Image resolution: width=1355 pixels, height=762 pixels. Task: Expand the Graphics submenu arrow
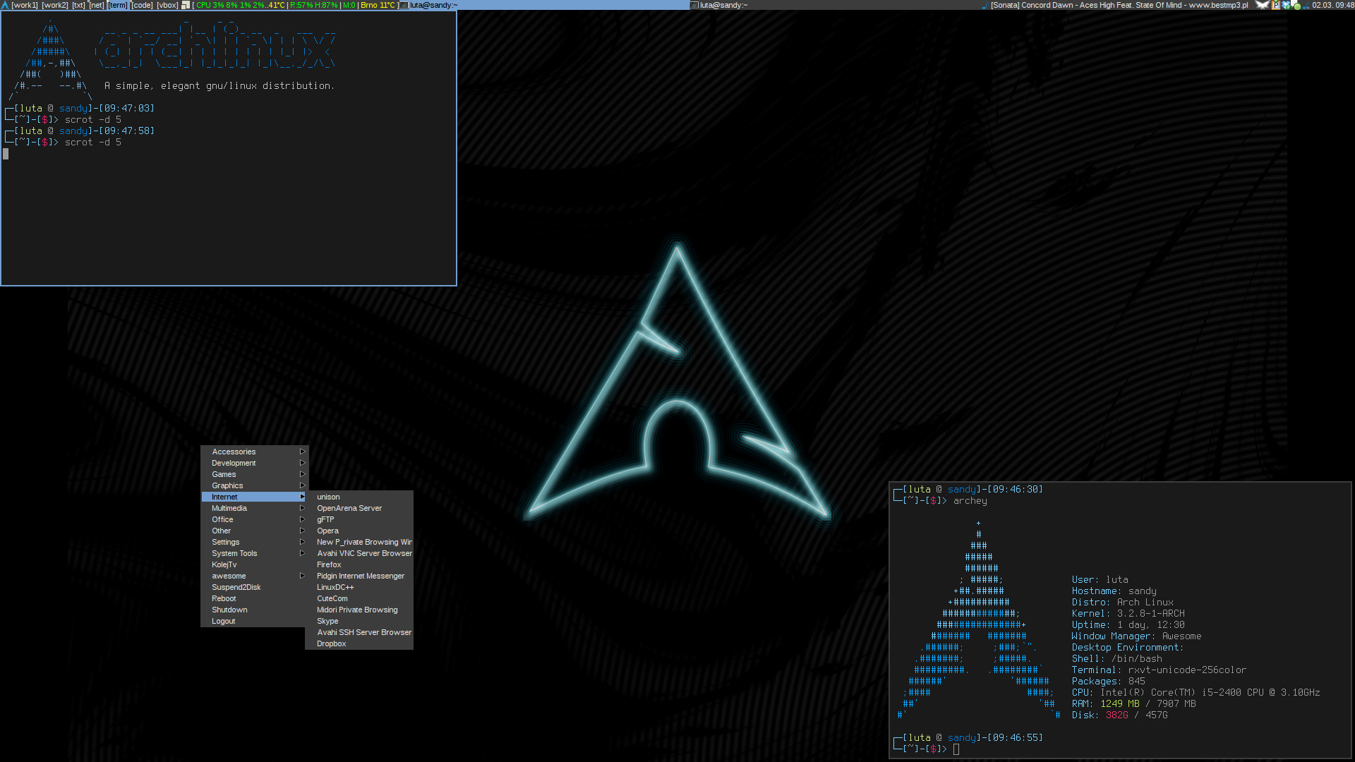coord(302,485)
